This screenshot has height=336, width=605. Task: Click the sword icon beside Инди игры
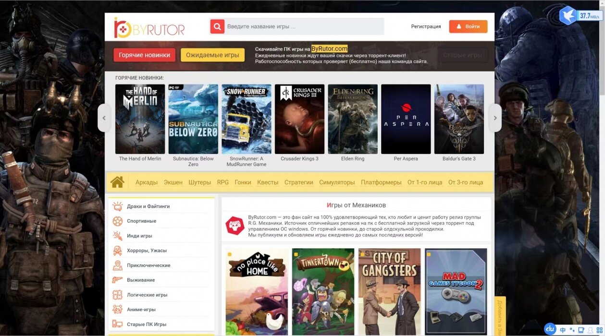[117, 236]
